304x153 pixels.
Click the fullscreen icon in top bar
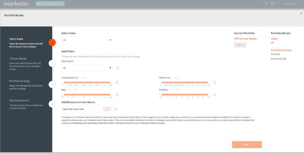pos(279,4)
